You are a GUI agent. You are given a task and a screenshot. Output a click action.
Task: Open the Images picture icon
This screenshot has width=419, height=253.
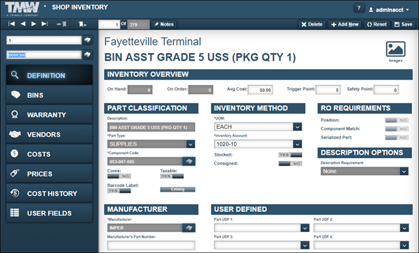tap(395, 49)
